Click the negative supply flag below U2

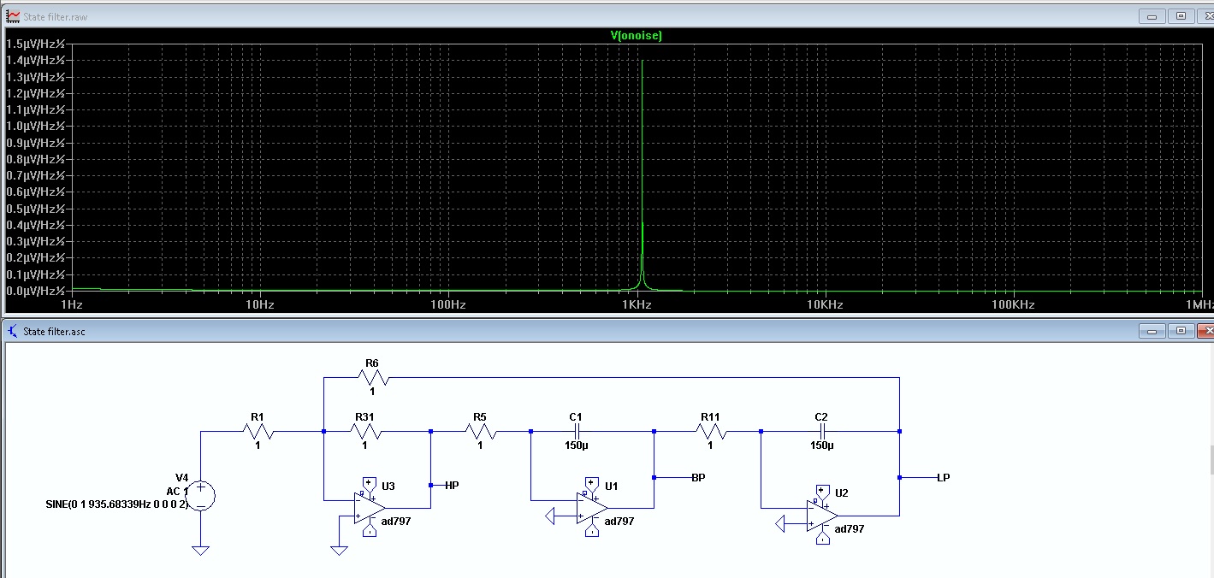tap(822, 536)
